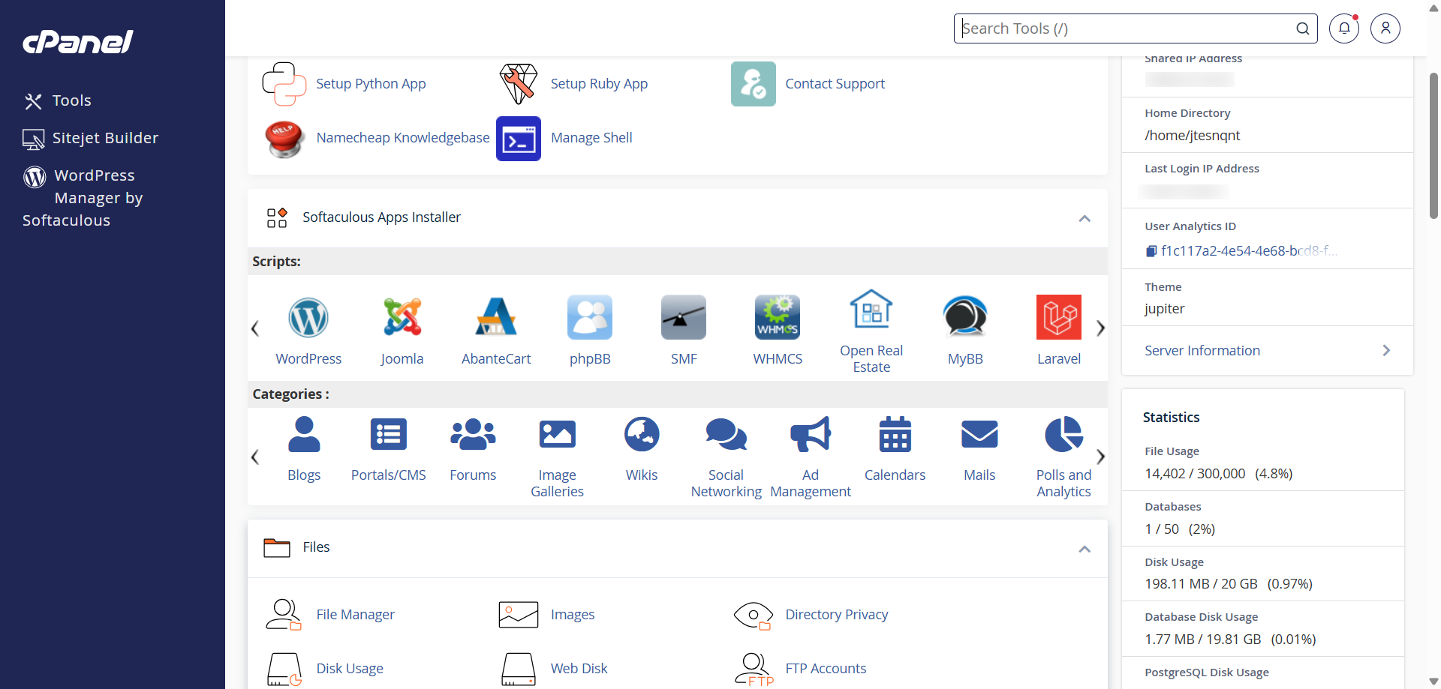Select the Joomla script icon
Image resolution: width=1441 pixels, height=689 pixels.
tap(402, 317)
